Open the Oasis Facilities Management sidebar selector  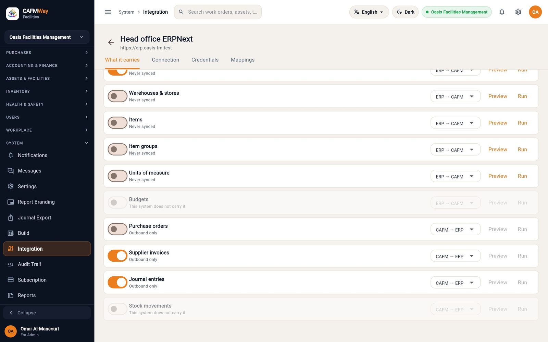coord(47,37)
